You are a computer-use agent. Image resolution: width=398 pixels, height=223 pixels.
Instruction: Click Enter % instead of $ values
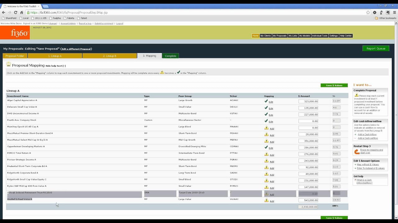pos(371,168)
